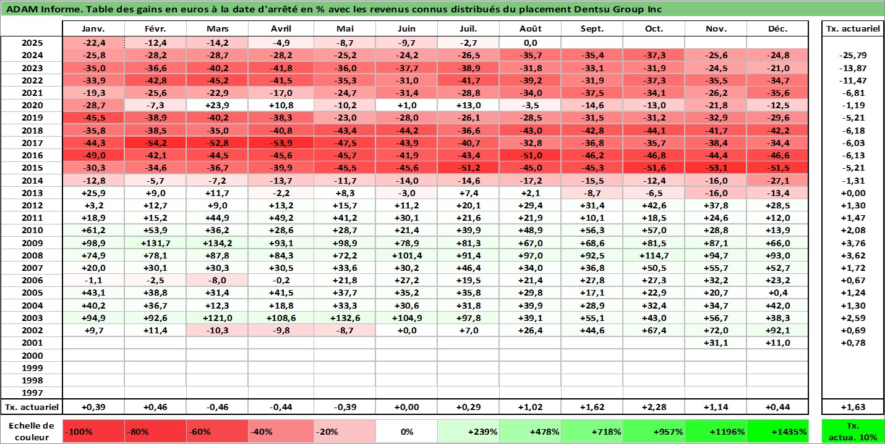Select the +23,9 cell in March 2020
The image size is (885, 444).
coord(218,105)
